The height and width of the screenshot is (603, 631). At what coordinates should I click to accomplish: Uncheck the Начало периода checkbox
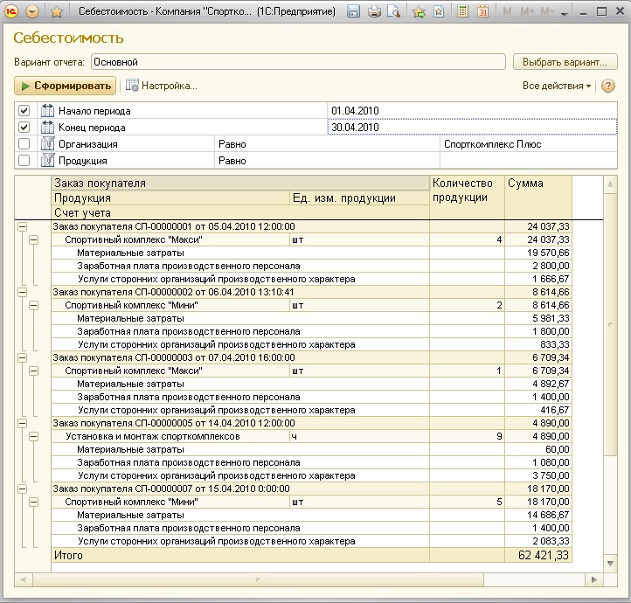[24, 111]
